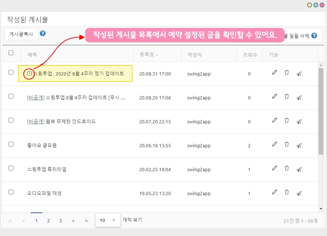The height and width of the screenshot is (236, 327).
Task: Open help icon next to 게시글복사
Action: pos(43,34)
